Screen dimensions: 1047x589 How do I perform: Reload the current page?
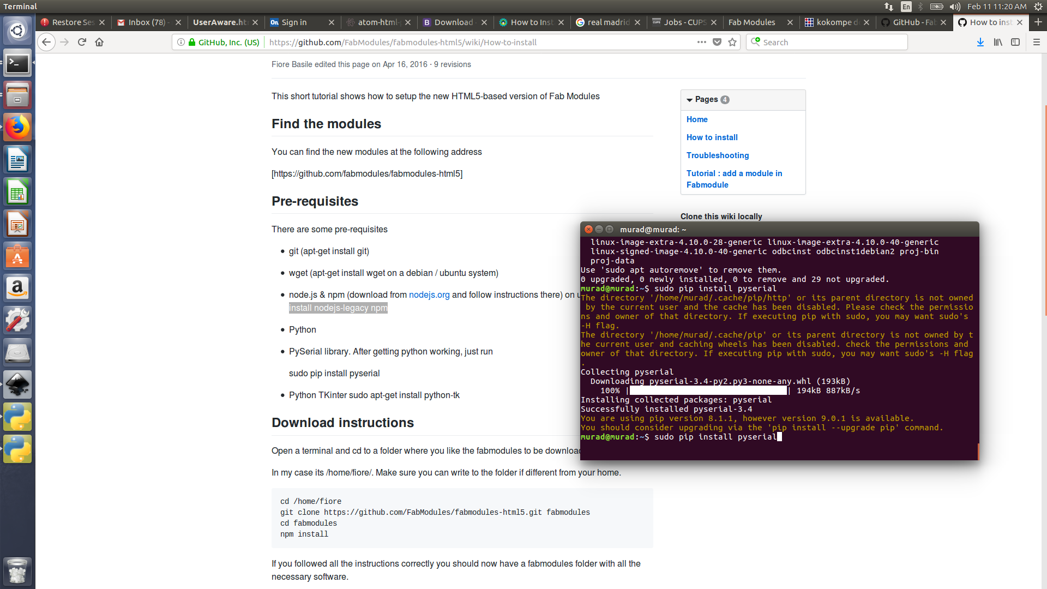[82, 42]
